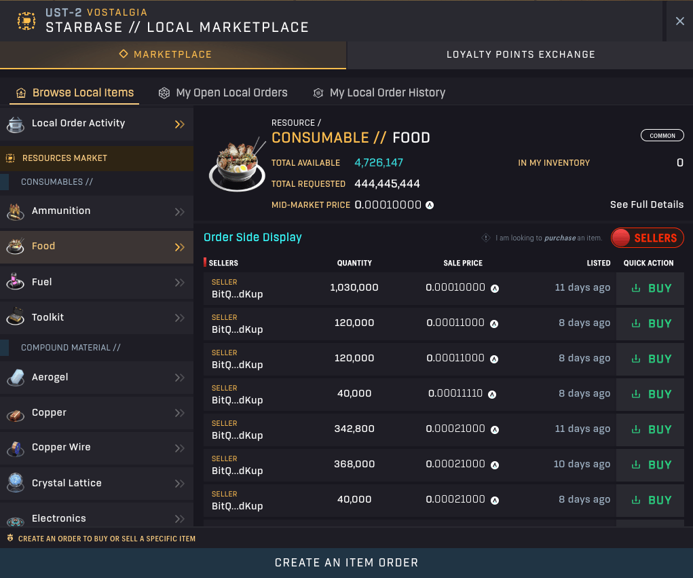693x578 pixels.
Task: Expand the Aerogel chevron
Action: [179, 378]
